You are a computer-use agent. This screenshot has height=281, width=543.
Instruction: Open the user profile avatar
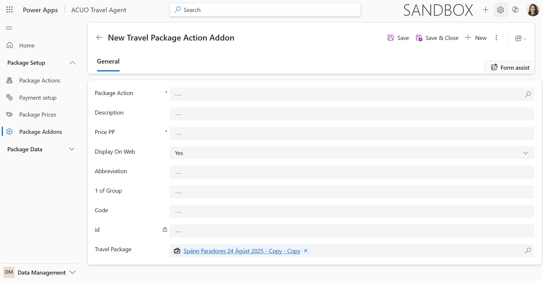pyautogui.click(x=533, y=10)
